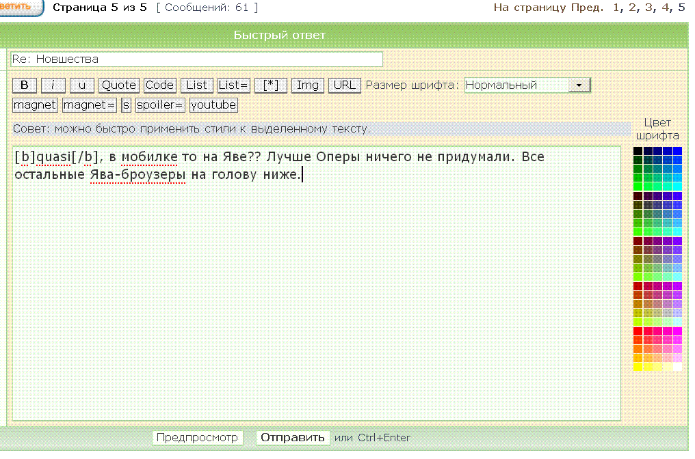Click the bold B formatting button
This screenshot has height=459, width=695.
pos(25,85)
